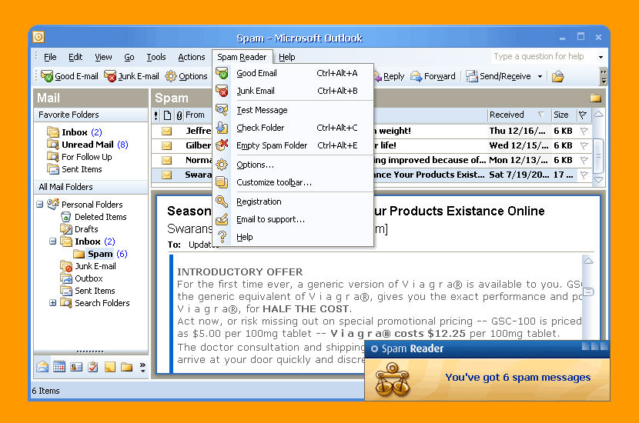Click the Reply button
Screen dimensions: 639x423
387,76
